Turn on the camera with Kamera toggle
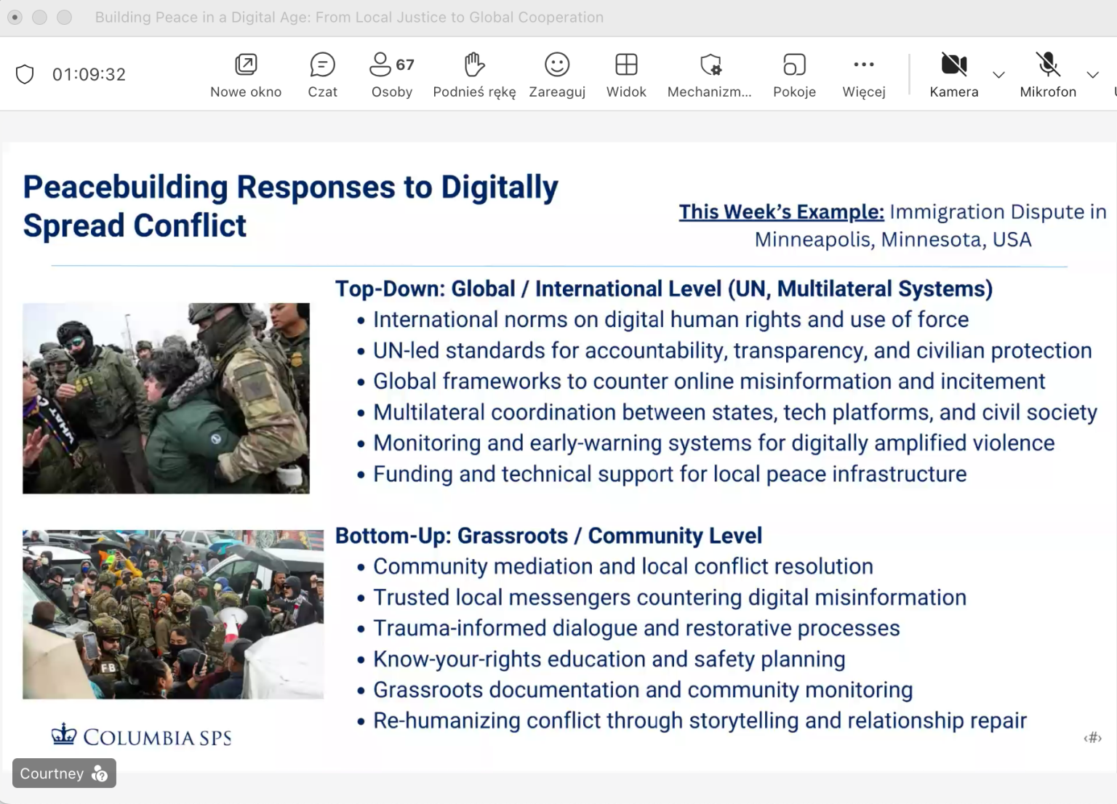 pyautogui.click(x=954, y=73)
